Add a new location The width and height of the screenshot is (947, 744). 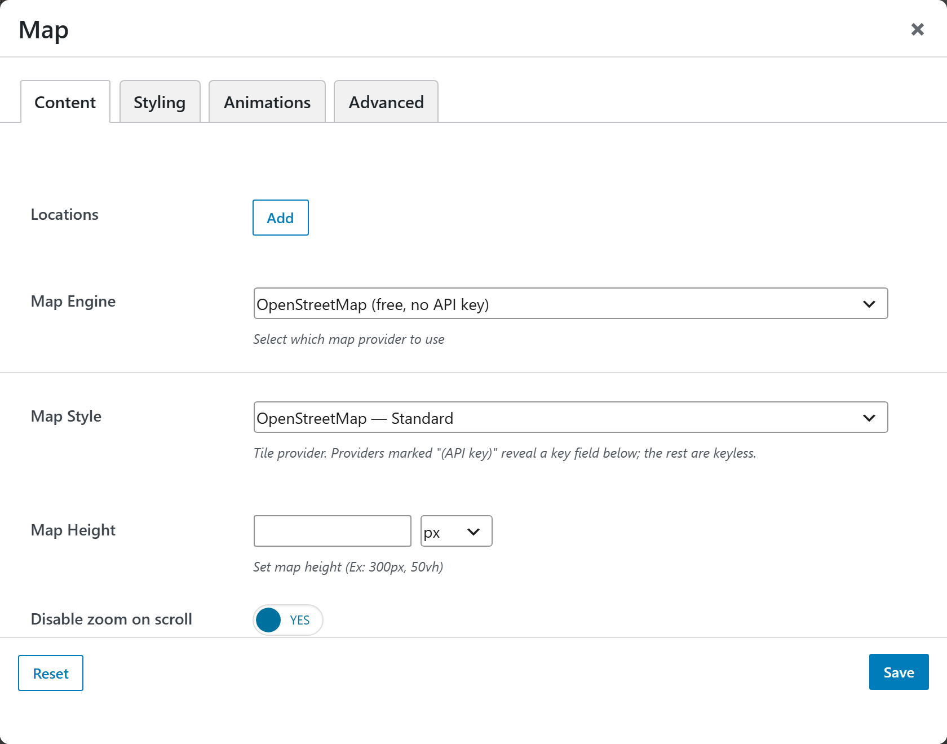click(x=281, y=218)
